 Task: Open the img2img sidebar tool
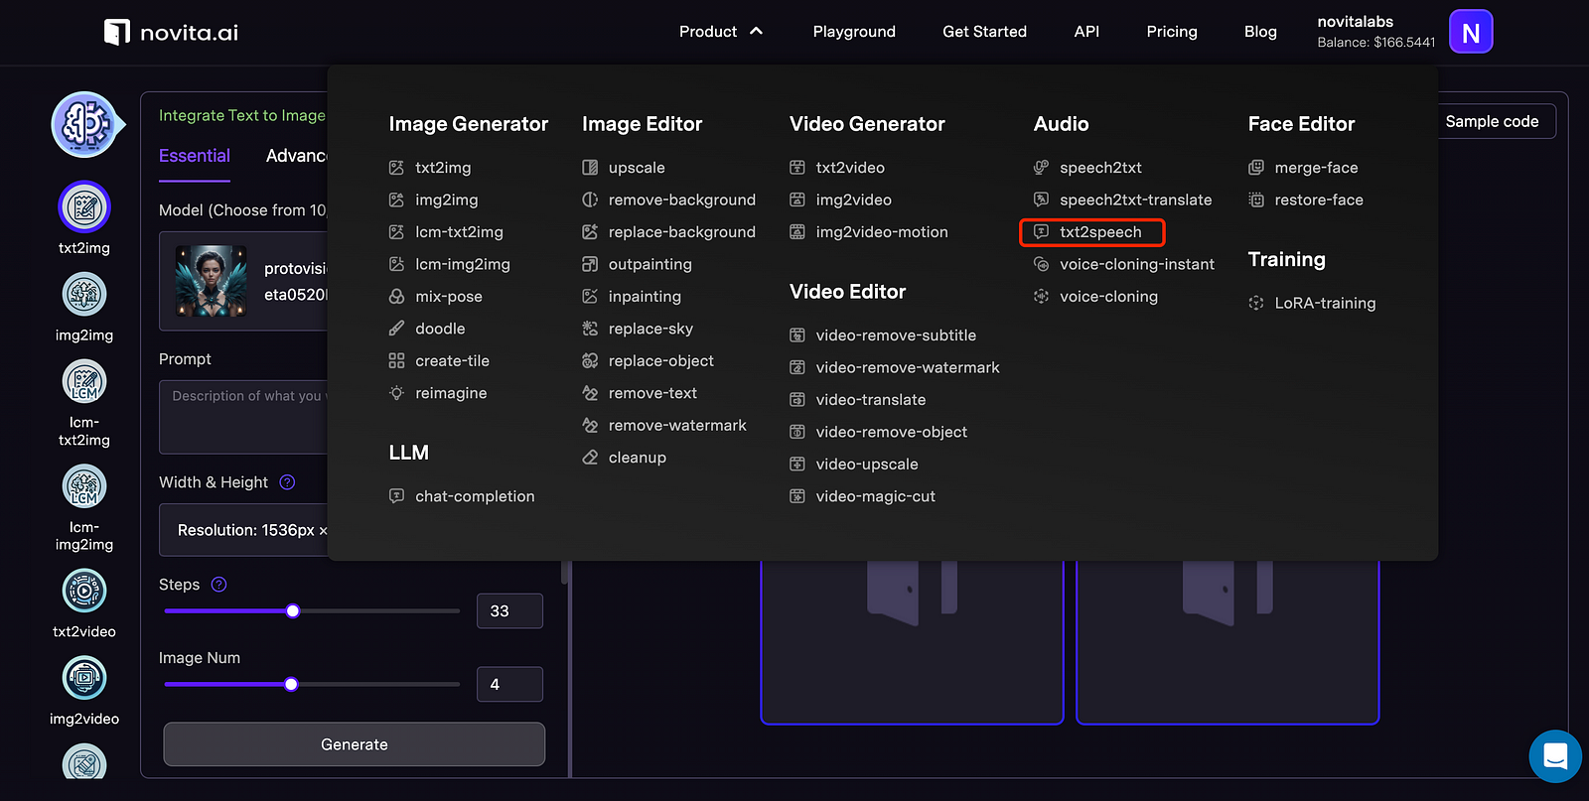click(84, 295)
